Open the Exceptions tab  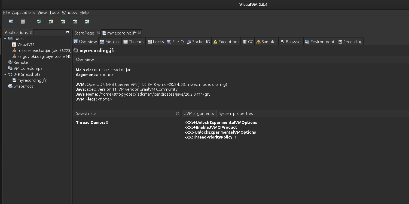click(226, 42)
